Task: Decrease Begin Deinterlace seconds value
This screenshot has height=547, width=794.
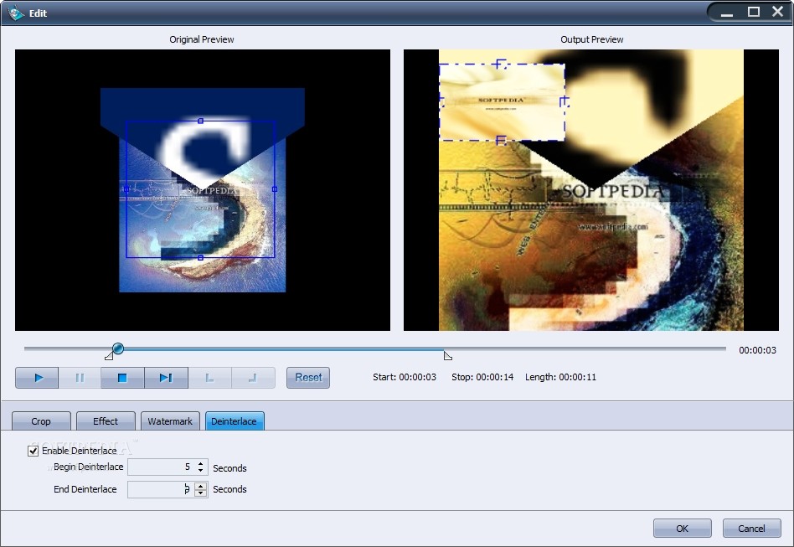Action: (x=201, y=471)
